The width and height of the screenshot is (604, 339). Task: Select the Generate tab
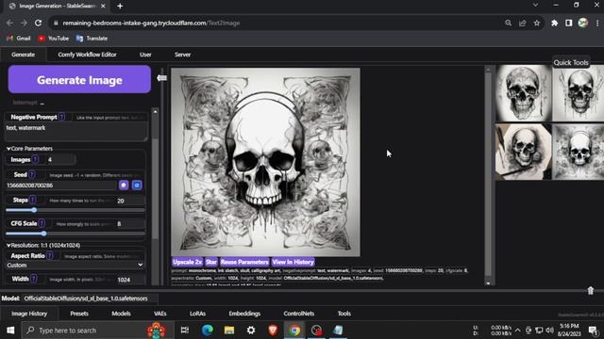pyautogui.click(x=23, y=55)
